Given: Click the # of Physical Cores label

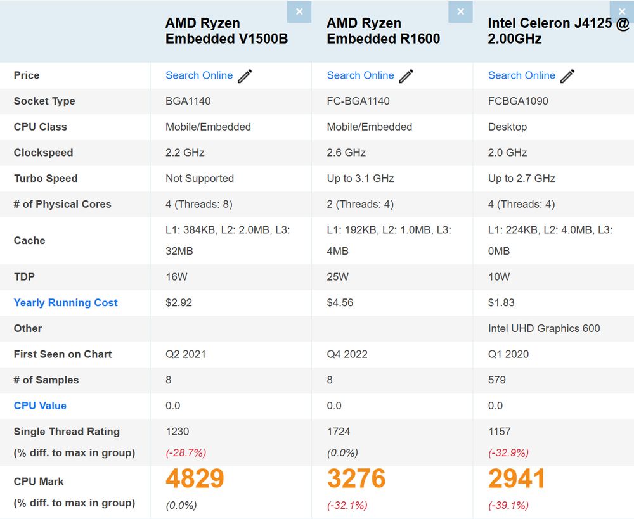Looking at the screenshot, I should (x=62, y=204).
